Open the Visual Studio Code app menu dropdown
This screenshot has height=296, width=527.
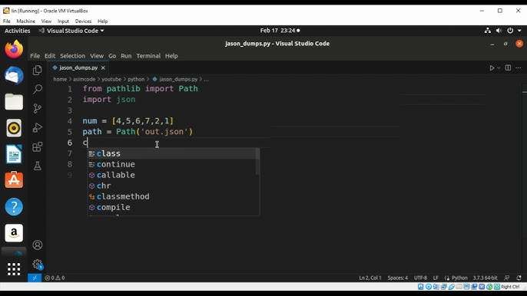point(71,31)
